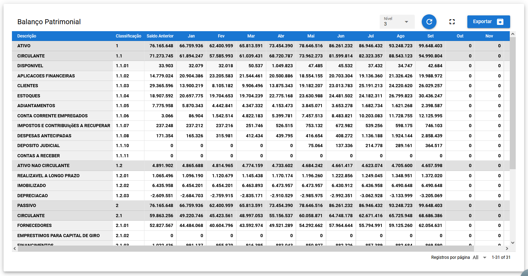The height and width of the screenshot is (276, 528).
Task: Click vertical scrollbar up arrow
Action: click(x=513, y=34)
